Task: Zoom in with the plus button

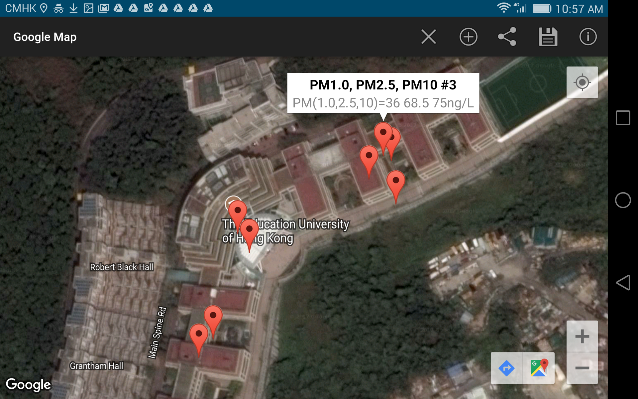Action: pyautogui.click(x=582, y=336)
